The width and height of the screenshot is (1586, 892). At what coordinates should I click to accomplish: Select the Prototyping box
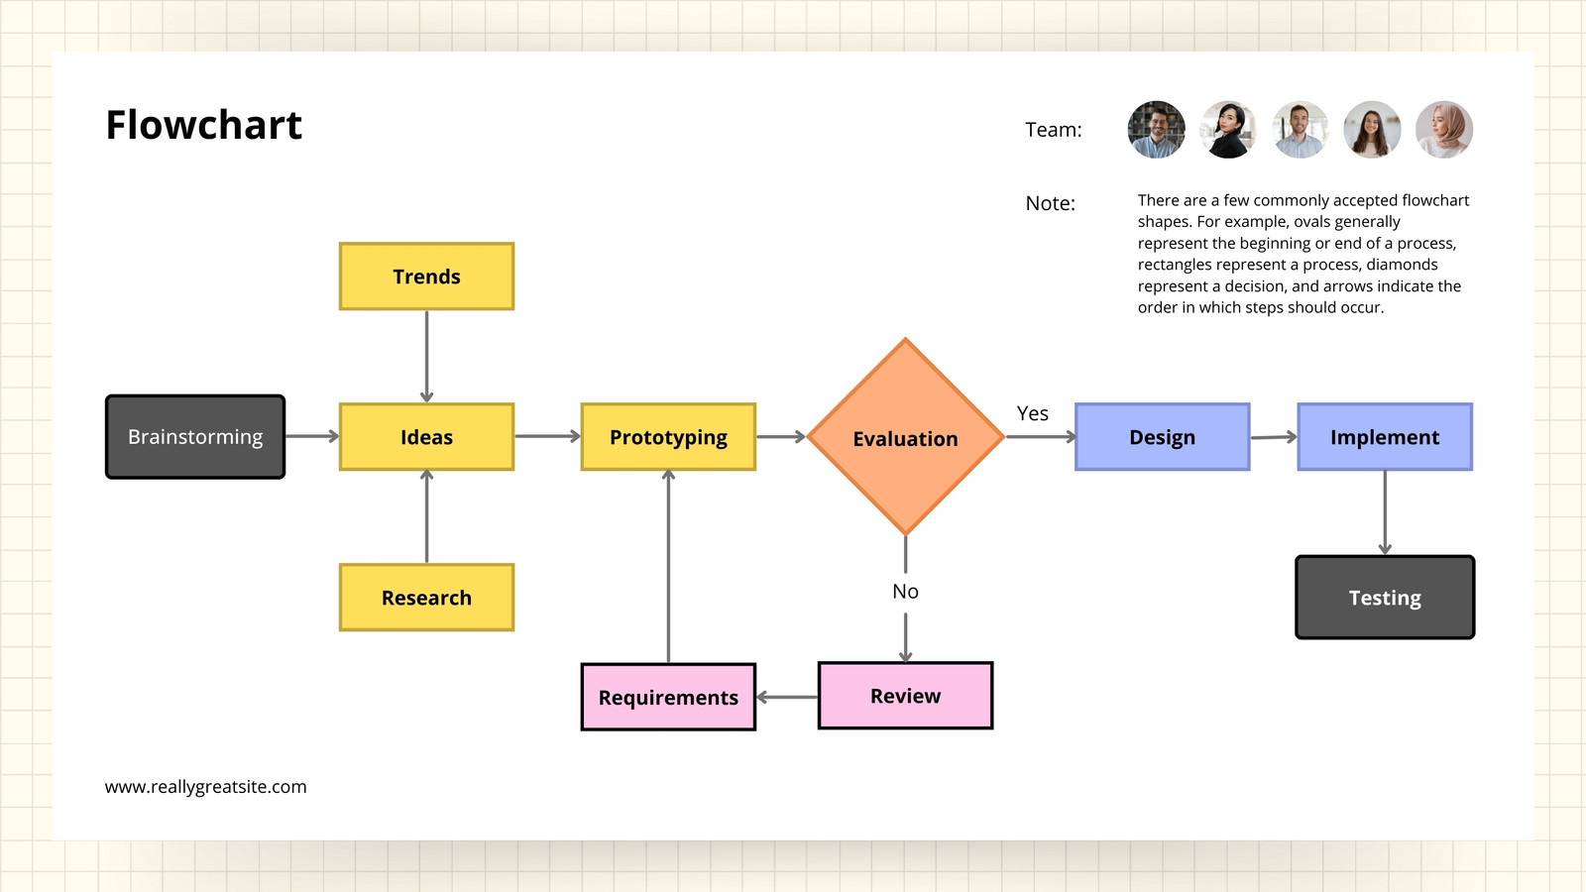pos(668,437)
